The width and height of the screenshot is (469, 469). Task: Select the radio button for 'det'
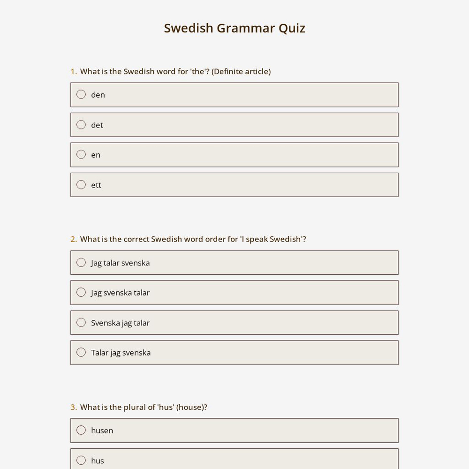81,124
